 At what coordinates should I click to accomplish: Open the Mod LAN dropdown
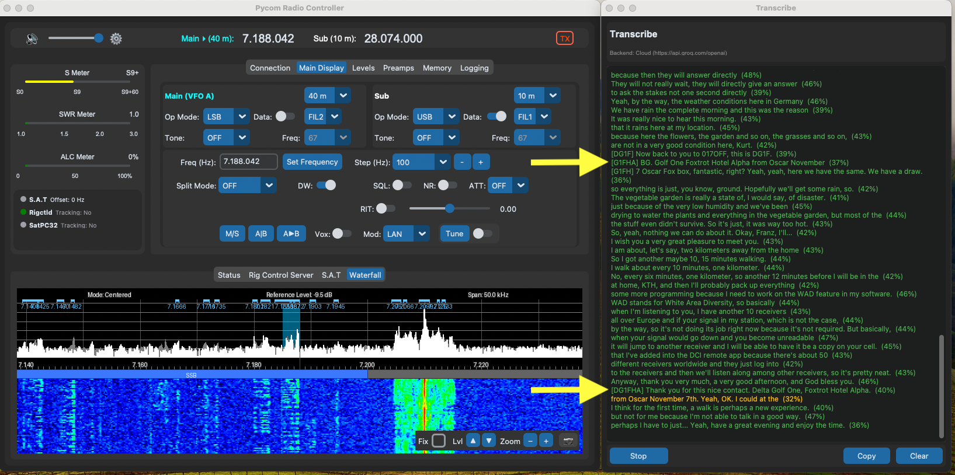point(407,233)
